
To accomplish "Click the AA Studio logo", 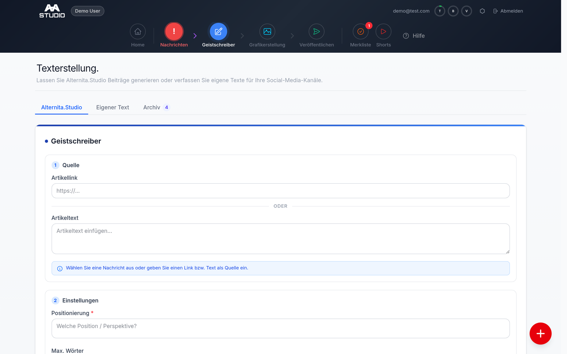I will (x=52, y=11).
